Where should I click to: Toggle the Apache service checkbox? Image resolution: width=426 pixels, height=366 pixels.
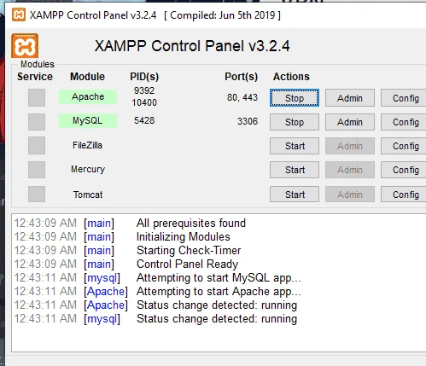(x=37, y=97)
